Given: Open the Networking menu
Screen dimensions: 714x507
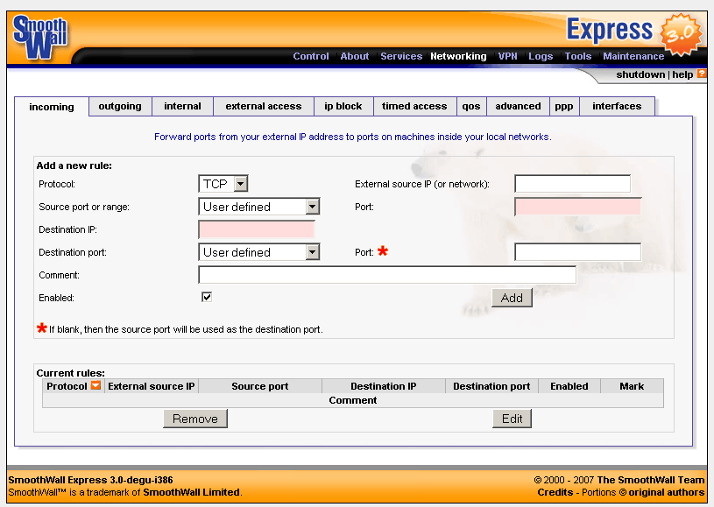Looking at the screenshot, I should pos(458,56).
